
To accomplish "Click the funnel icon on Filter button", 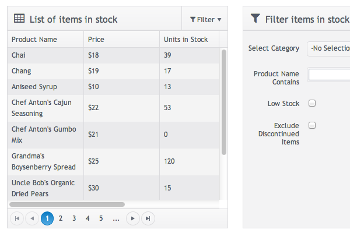I will pyautogui.click(x=193, y=20).
